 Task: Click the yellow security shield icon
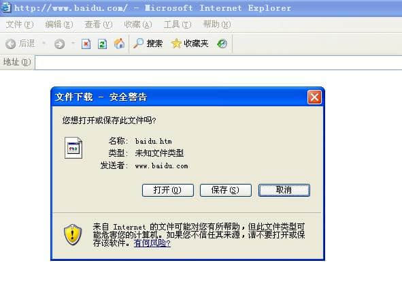coord(73,234)
